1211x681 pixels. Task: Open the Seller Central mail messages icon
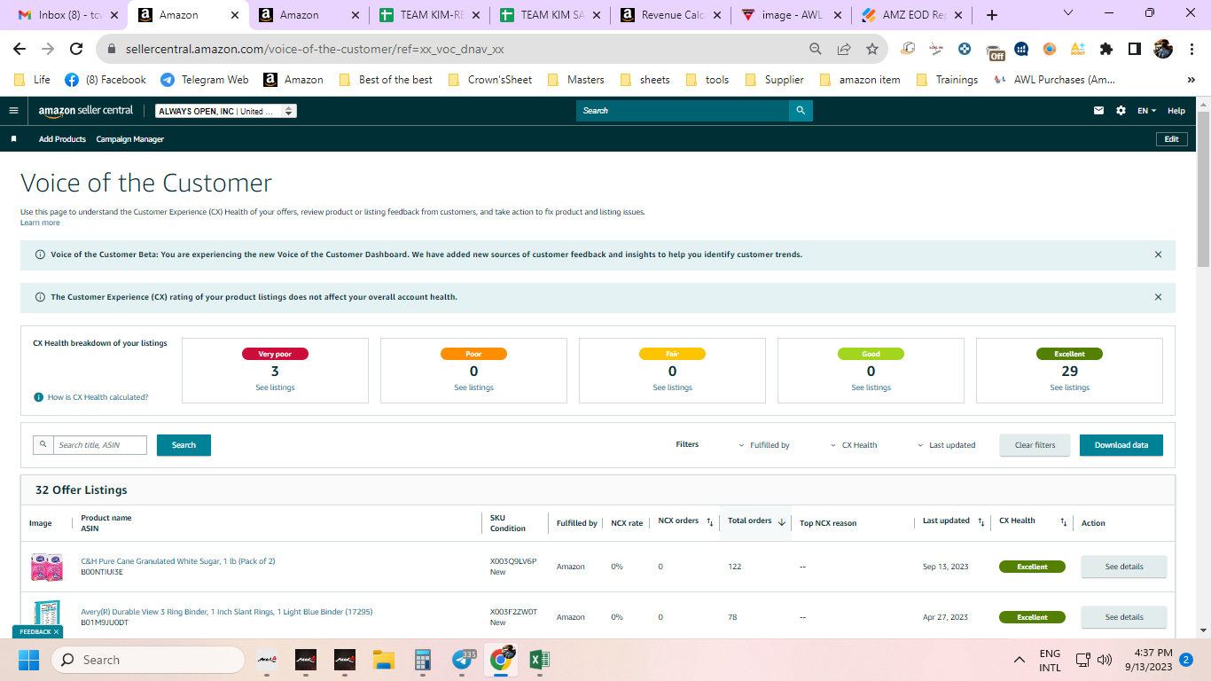coord(1099,111)
